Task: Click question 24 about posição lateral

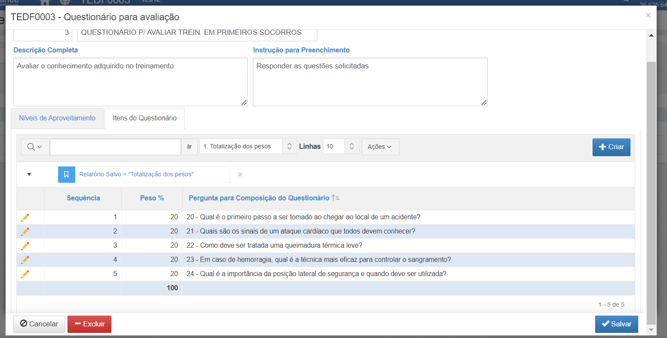Action: tap(317, 274)
